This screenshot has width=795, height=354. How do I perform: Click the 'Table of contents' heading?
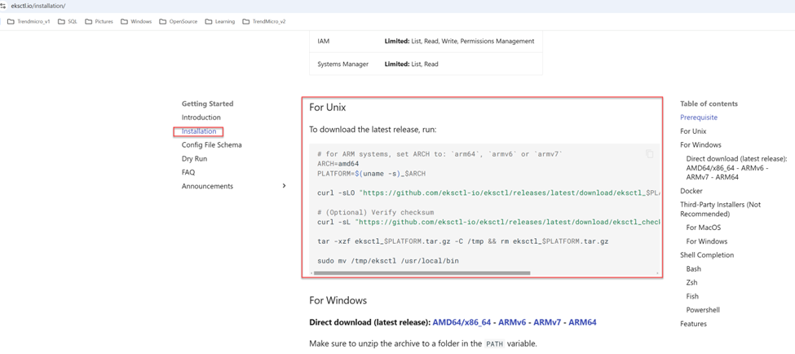click(709, 104)
